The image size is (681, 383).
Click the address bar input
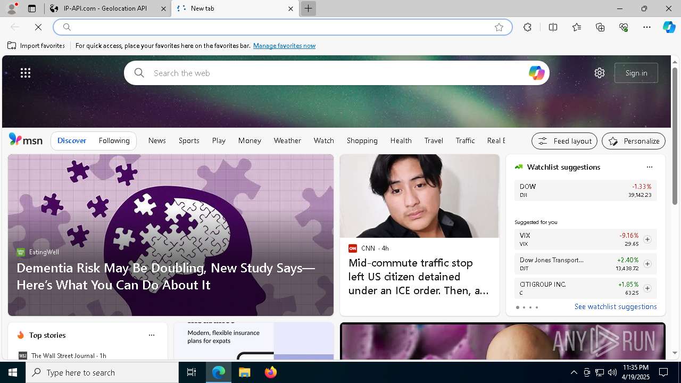283,27
